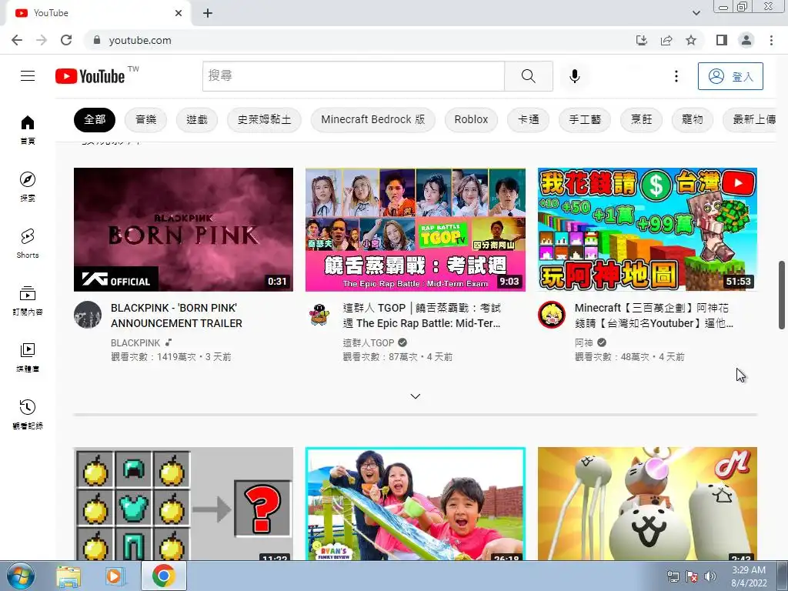Open the hamburger guide menu
788x591 pixels.
tap(28, 76)
